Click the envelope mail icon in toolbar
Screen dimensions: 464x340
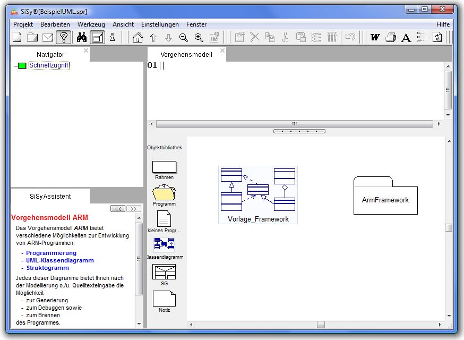(48, 37)
